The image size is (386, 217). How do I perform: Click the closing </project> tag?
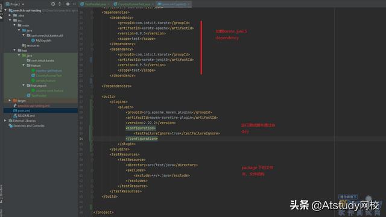coord(104,212)
